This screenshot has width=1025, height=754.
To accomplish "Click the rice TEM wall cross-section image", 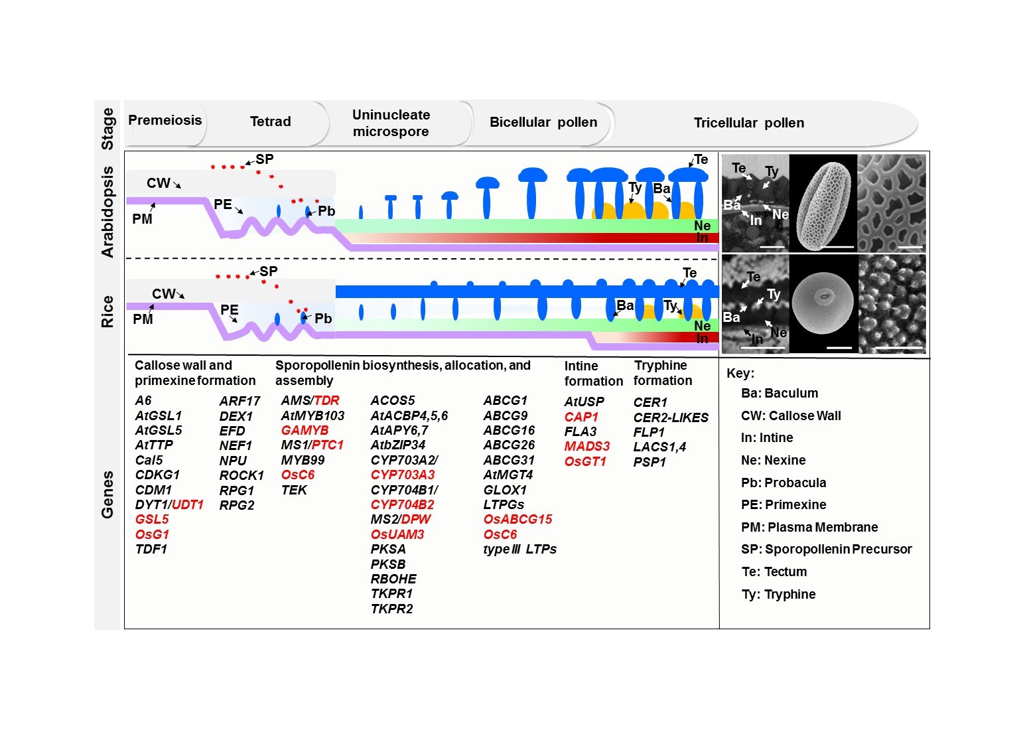I will [x=755, y=303].
